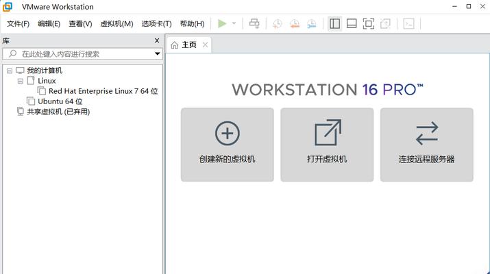Click the open external arrow icon
Screen dimensions: 490x274
(328, 132)
